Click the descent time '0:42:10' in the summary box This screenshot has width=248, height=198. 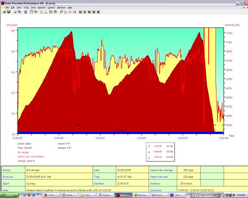click(158, 157)
